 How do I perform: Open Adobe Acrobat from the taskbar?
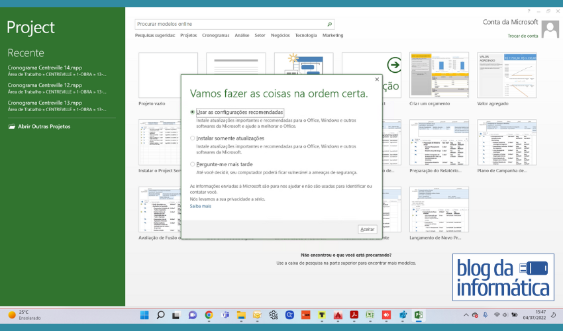(x=354, y=315)
